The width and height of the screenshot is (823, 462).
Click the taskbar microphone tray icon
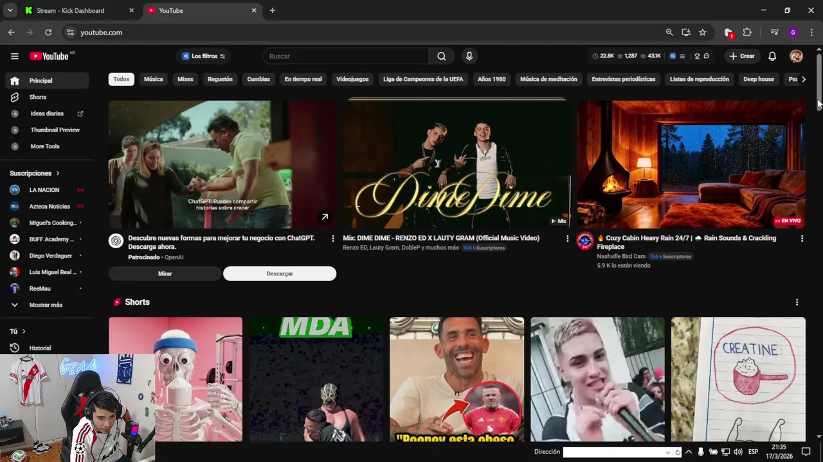coord(700,452)
